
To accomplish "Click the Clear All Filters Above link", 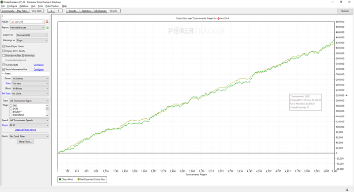I will click(25, 130).
